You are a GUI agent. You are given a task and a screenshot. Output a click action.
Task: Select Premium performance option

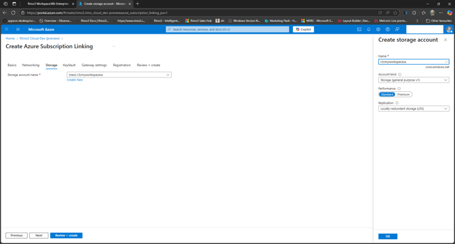point(403,95)
